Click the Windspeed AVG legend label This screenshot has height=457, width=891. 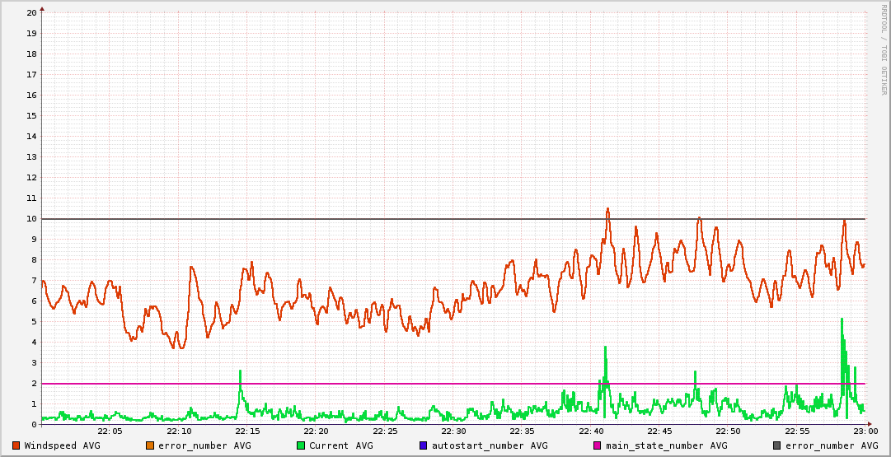pyautogui.click(x=62, y=445)
